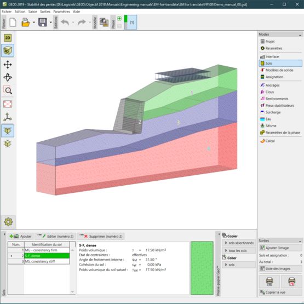This screenshot has width=304, height=304.
Task: Toggle the highlighted shaded cube view
Action: [x=8, y=131]
